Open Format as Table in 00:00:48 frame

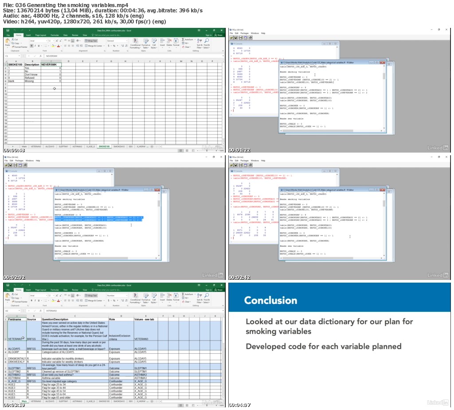pyautogui.click(x=145, y=43)
